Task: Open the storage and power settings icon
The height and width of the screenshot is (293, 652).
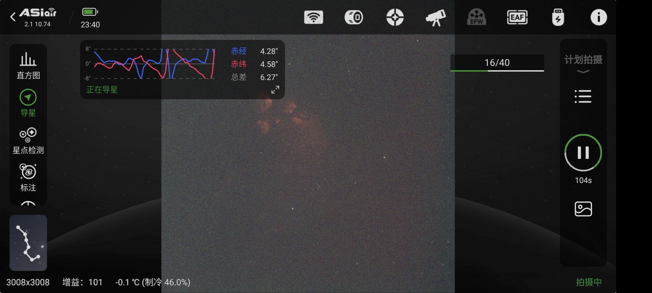Action: pyautogui.click(x=558, y=17)
